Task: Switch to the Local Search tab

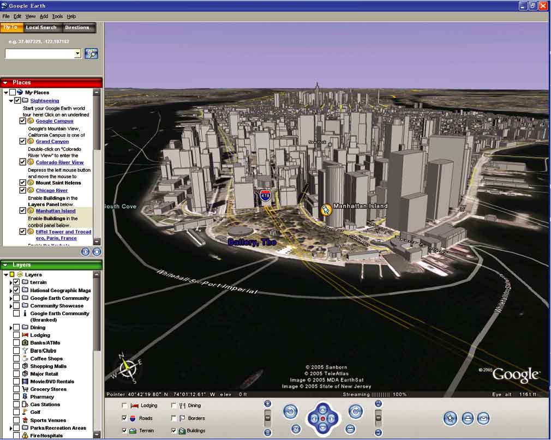Action: click(x=41, y=28)
